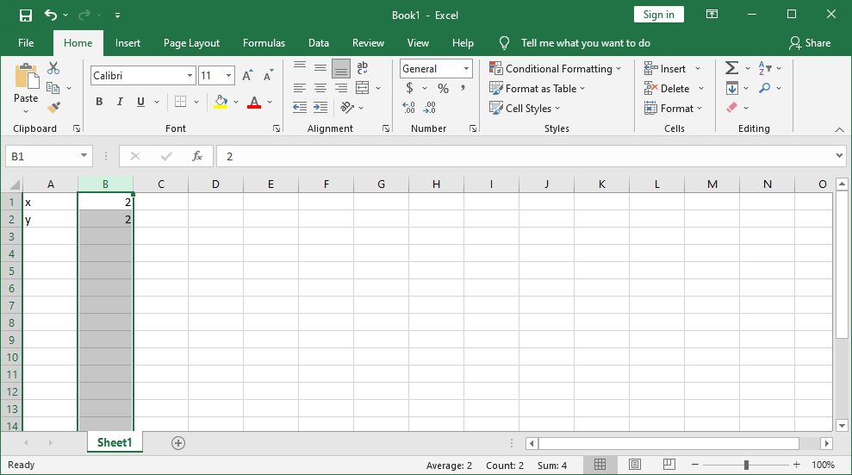852x475 pixels.
Task: Switch to the Formulas tab
Action: click(264, 43)
